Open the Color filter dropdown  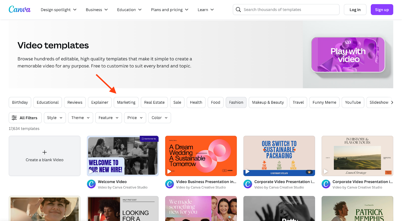(160, 118)
